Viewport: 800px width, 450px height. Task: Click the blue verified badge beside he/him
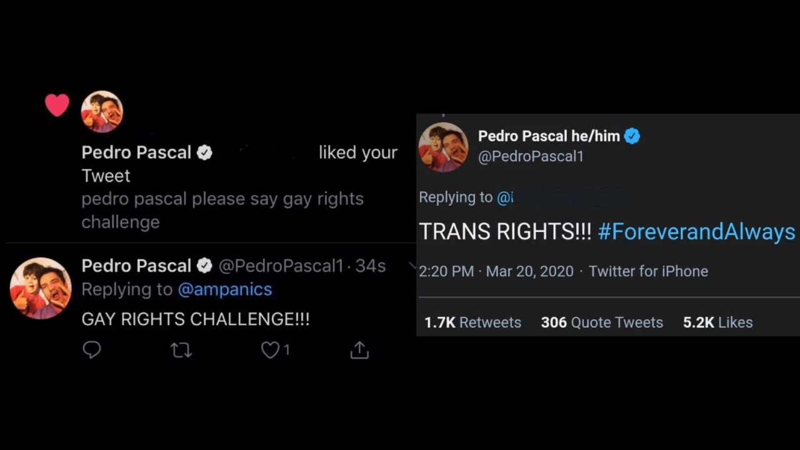pyautogui.click(x=632, y=136)
